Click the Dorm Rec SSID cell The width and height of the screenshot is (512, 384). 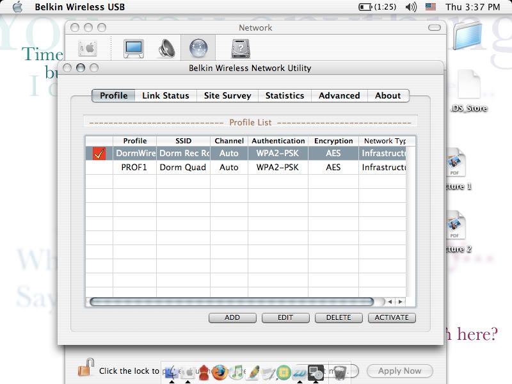[x=183, y=153]
